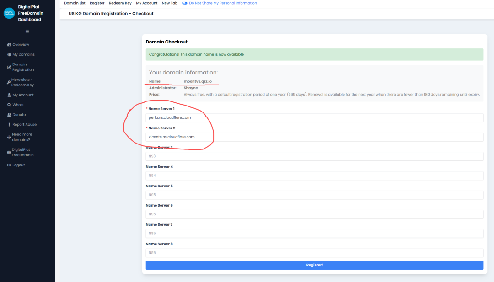Focus the Name Server 3 field
The image size is (494, 282).
point(314,156)
